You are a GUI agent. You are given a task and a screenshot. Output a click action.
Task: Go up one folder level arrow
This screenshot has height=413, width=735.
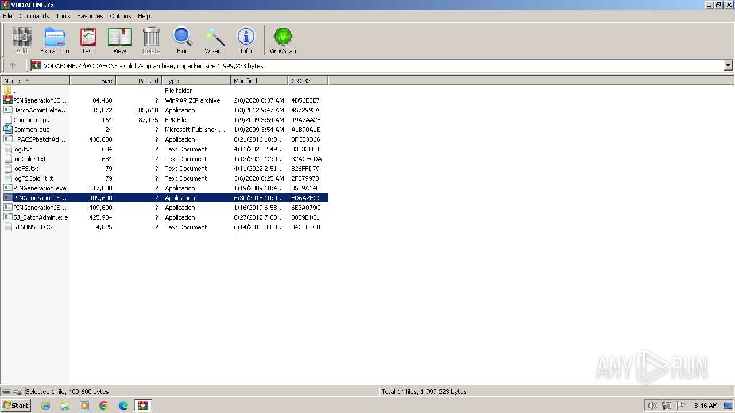[13, 65]
